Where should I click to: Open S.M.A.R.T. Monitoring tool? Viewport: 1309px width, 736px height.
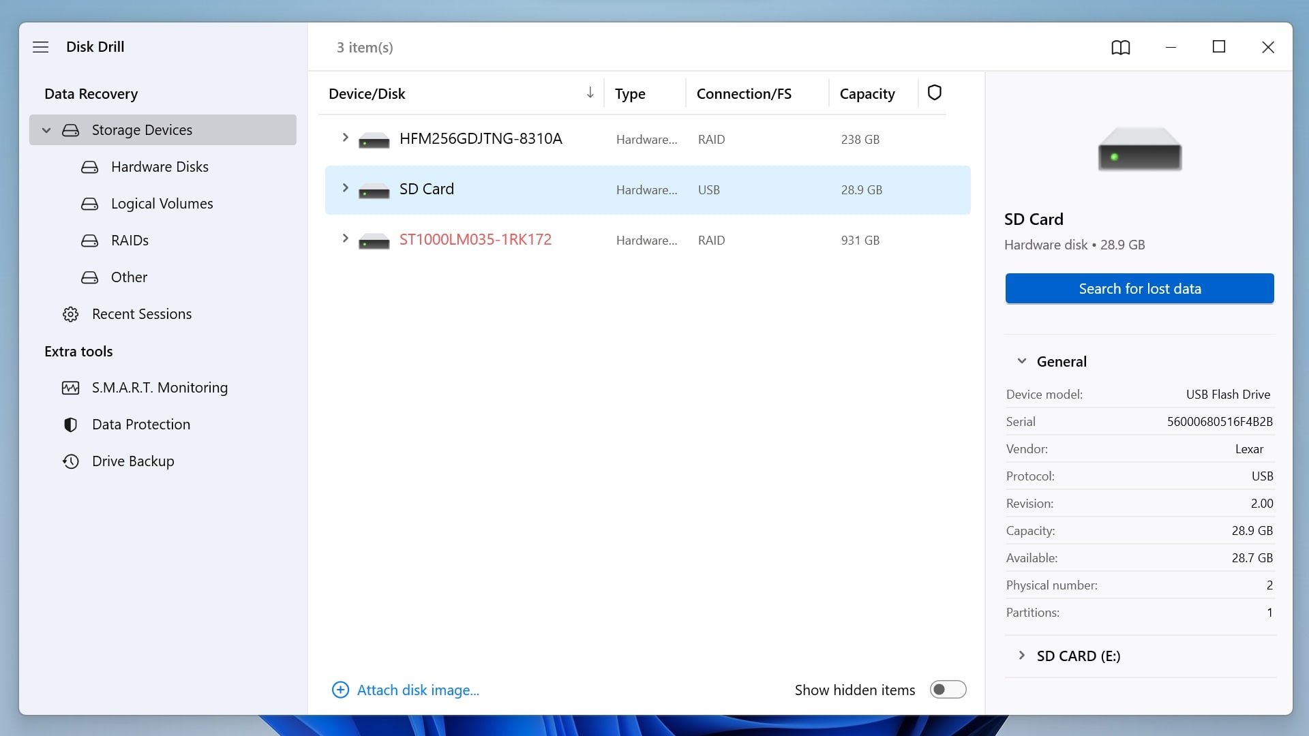click(x=160, y=388)
